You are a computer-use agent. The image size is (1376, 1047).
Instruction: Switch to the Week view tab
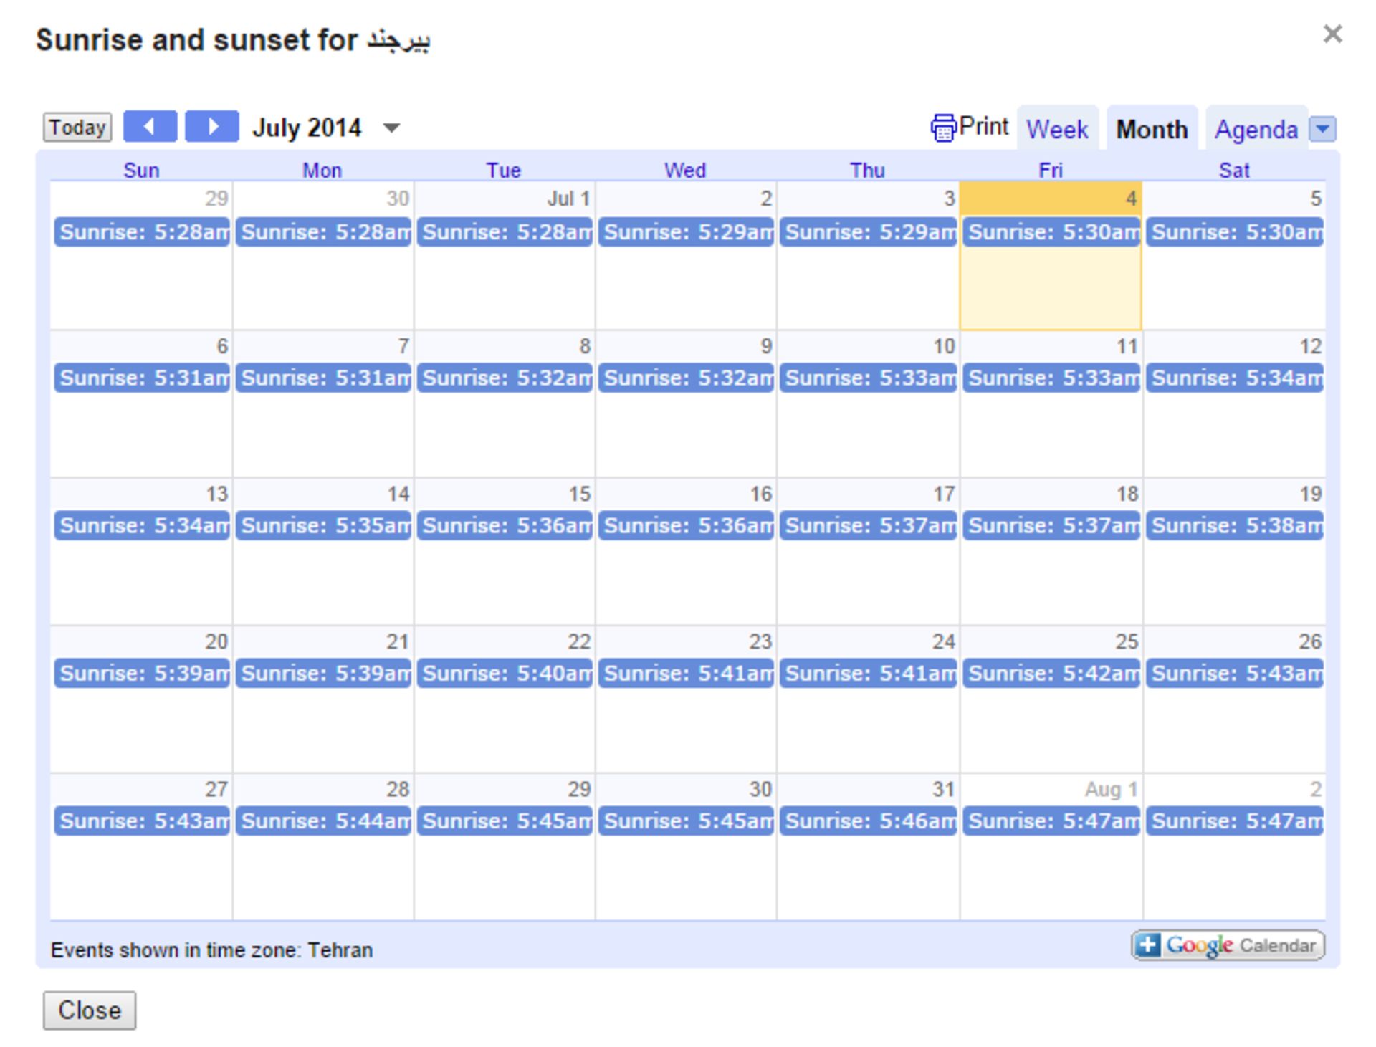(x=1058, y=130)
